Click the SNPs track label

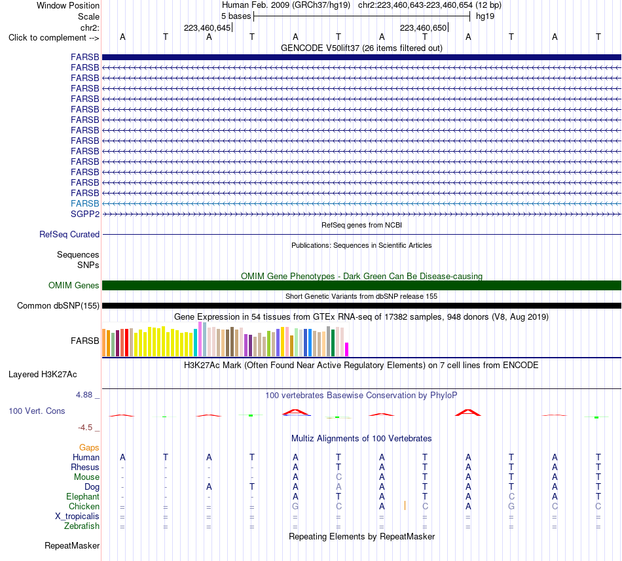88,265
